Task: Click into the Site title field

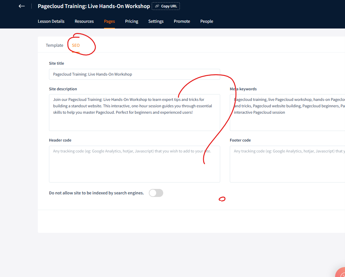Action: [x=134, y=74]
